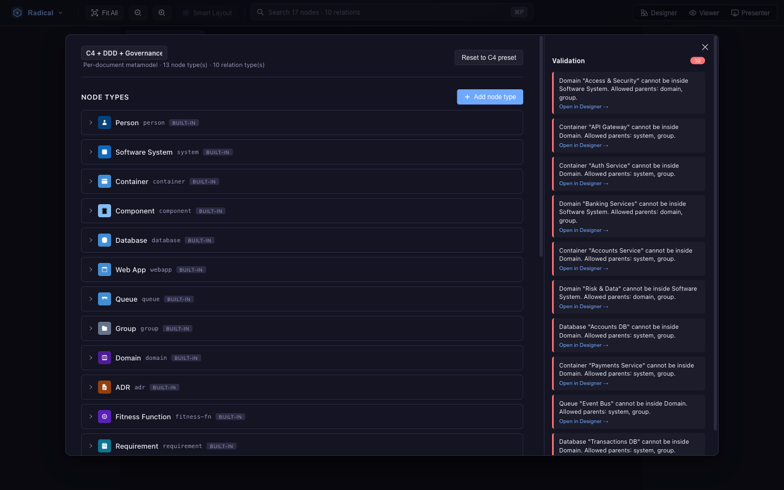Click the Add node type button

click(490, 97)
